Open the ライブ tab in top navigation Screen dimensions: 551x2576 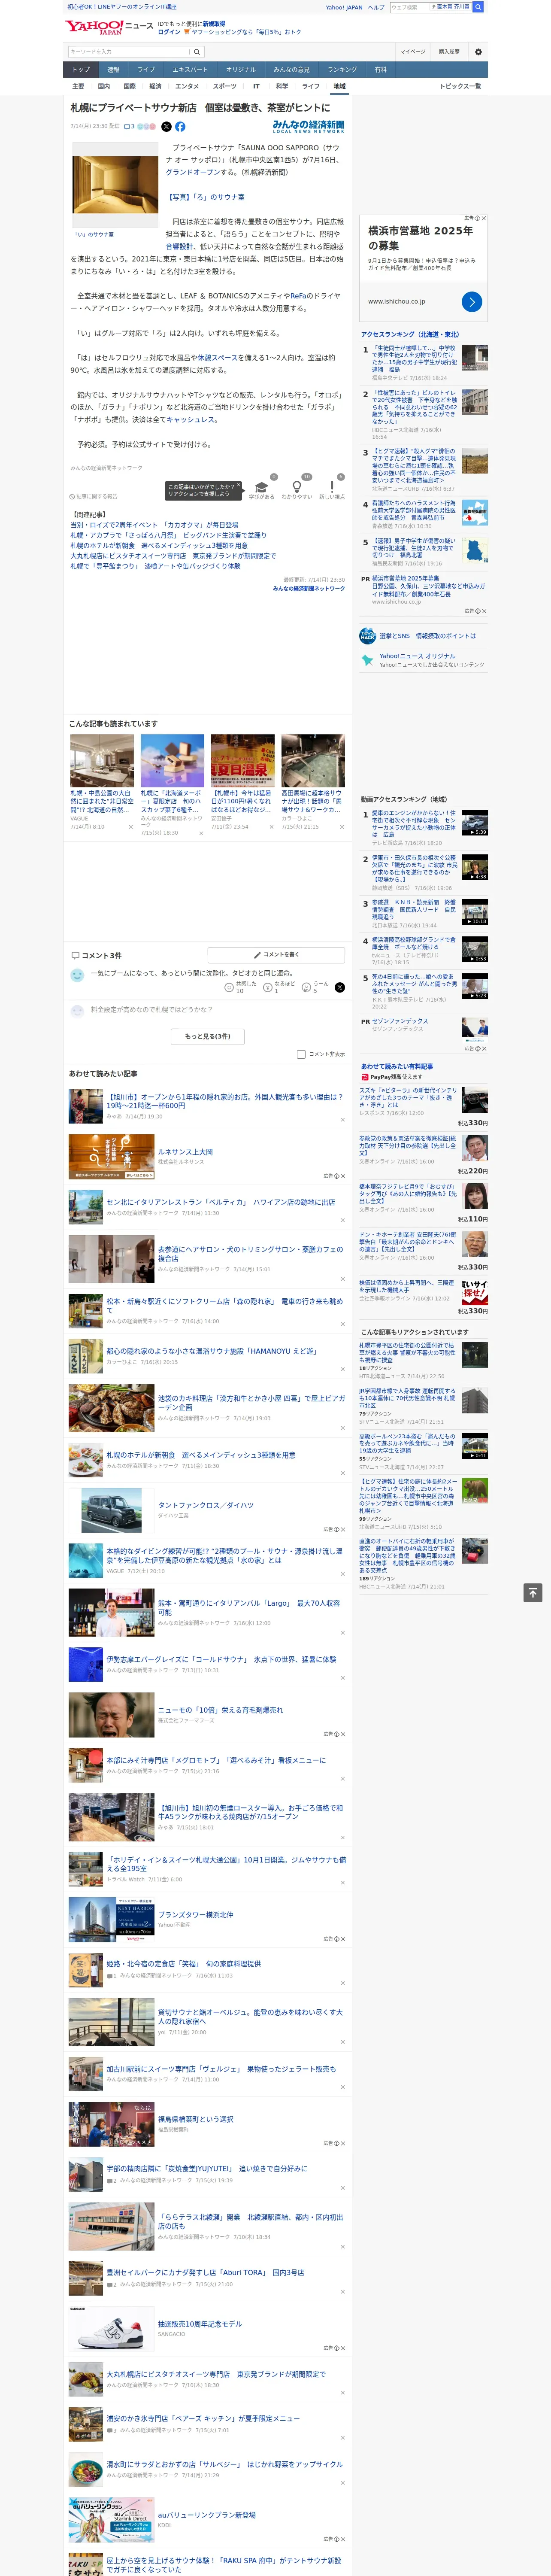click(146, 70)
